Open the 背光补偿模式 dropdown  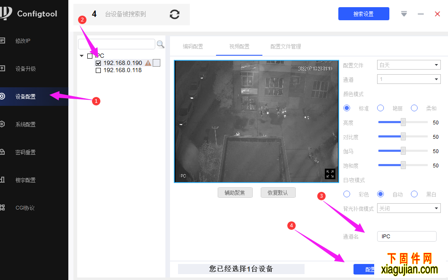coord(409,208)
